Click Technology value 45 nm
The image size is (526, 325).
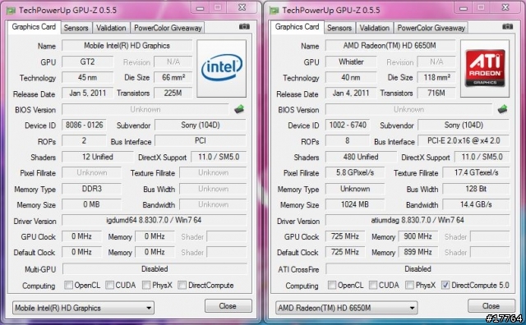pyautogui.click(x=88, y=77)
